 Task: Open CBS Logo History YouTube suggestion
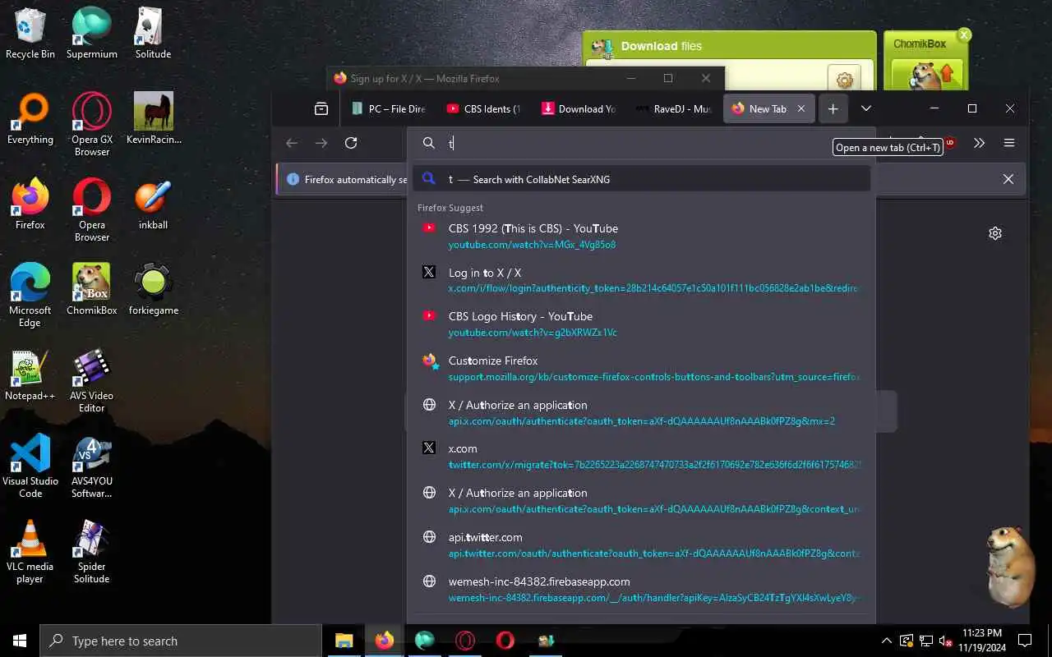642,324
